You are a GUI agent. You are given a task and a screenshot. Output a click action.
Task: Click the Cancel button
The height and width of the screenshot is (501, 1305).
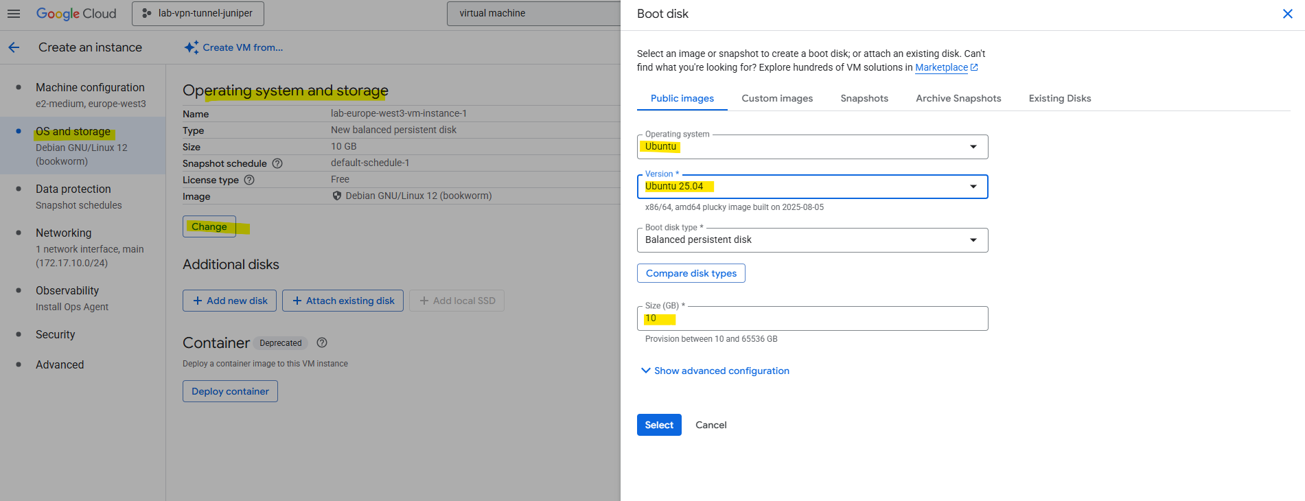(711, 425)
